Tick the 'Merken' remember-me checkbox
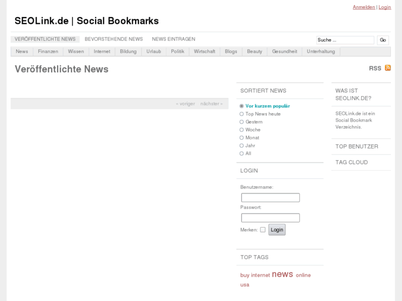This screenshot has width=402, height=301. pyautogui.click(x=263, y=230)
